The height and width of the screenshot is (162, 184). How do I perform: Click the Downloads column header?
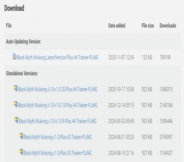pyautogui.click(x=168, y=26)
